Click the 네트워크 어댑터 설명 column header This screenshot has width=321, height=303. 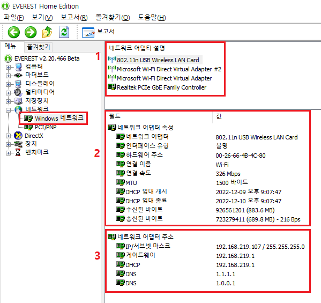(x=137, y=48)
